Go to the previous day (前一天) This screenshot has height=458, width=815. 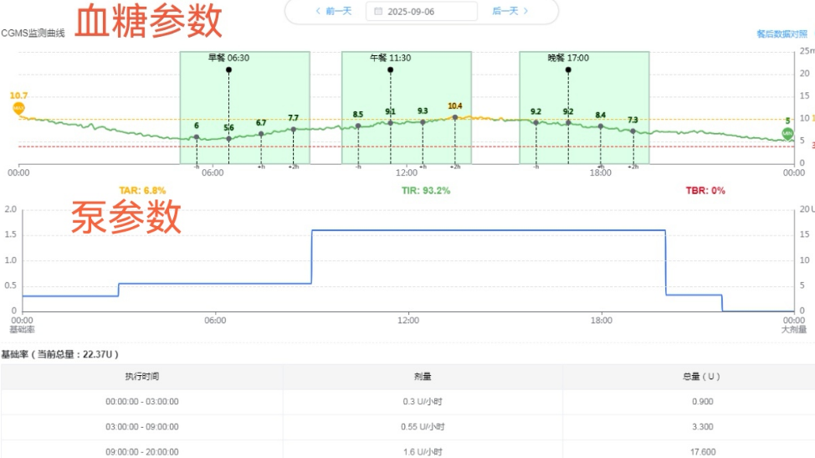(333, 11)
